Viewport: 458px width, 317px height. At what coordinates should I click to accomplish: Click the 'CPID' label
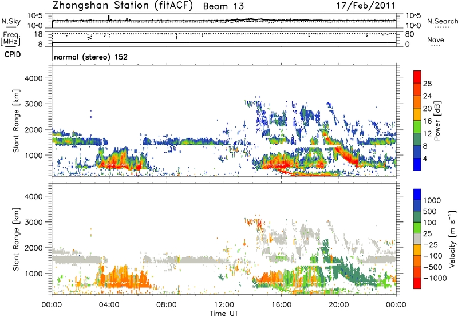(x=13, y=54)
